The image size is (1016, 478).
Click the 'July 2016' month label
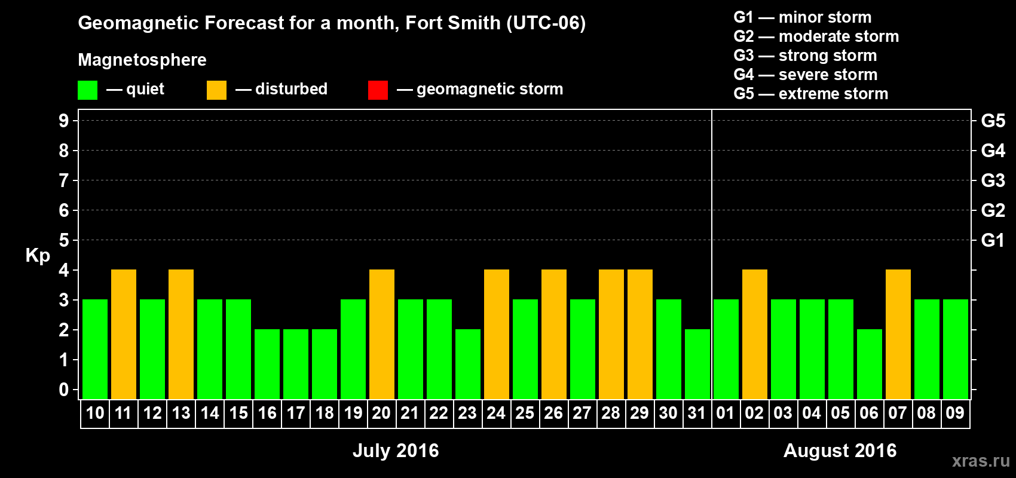point(396,451)
